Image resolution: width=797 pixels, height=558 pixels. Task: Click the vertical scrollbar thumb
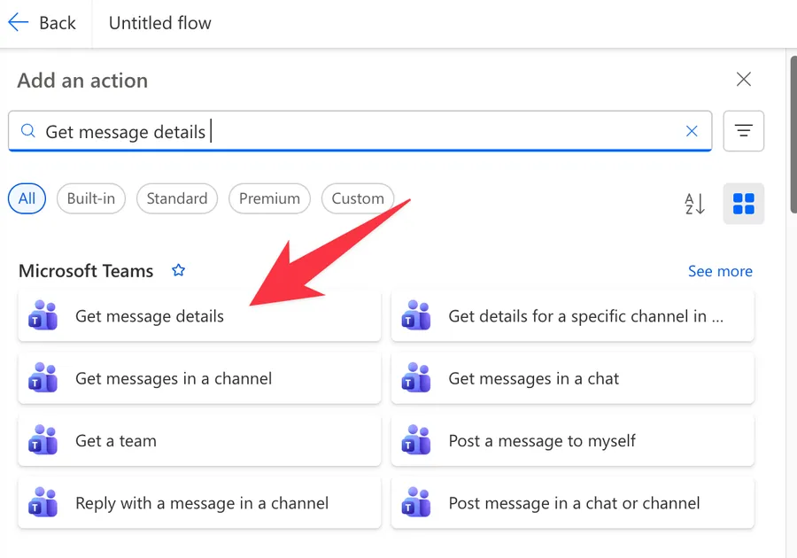click(x=793, y=135)
